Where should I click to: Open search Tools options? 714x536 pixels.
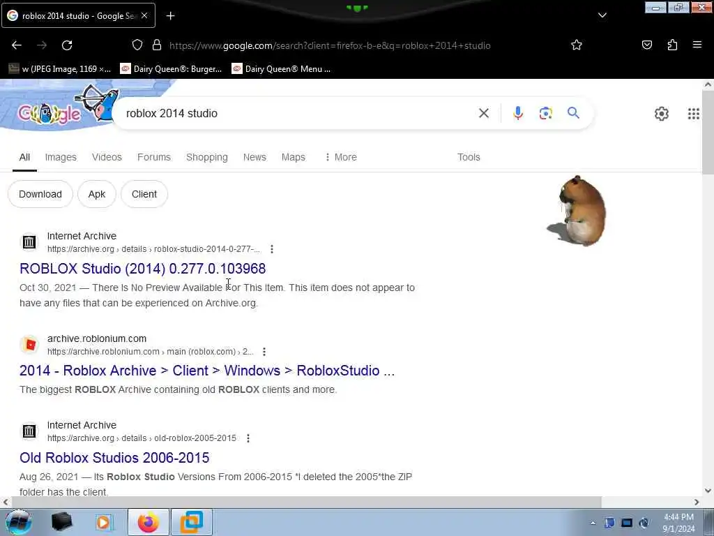pyautogui.click(x=469, y=157)
